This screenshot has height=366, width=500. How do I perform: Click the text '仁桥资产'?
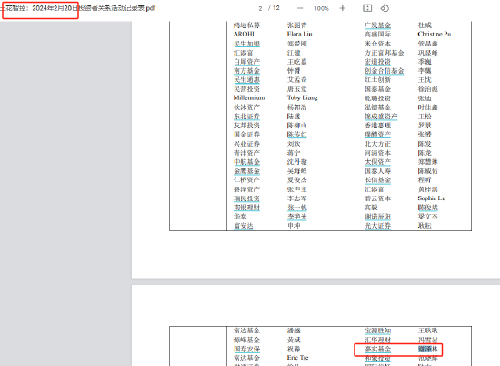(246, 180)
